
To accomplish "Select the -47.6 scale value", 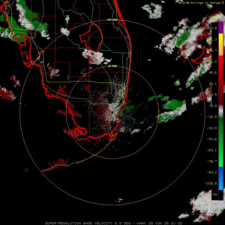I will (x=212, y=139).
